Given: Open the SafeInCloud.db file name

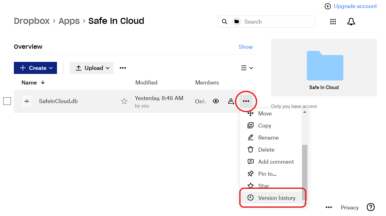Looking at the screenshot, I should 58,101.
